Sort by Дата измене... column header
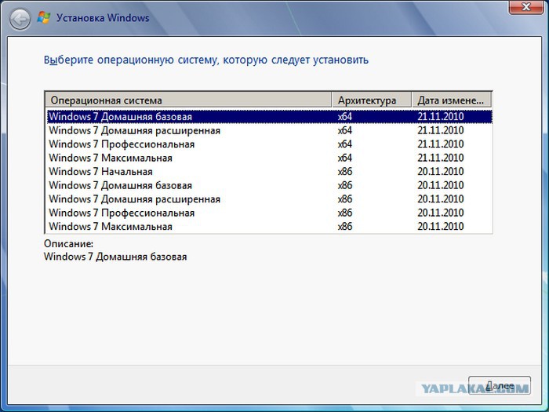Viewport: 549px width, 412px height. pyautogui.click(x=452, y=100)
